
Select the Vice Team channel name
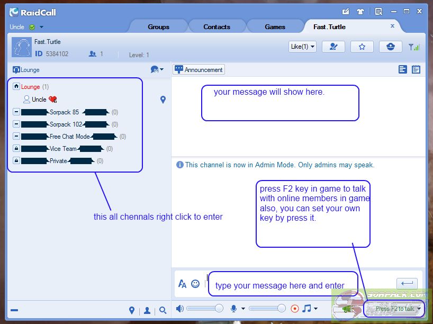(63, 149)
